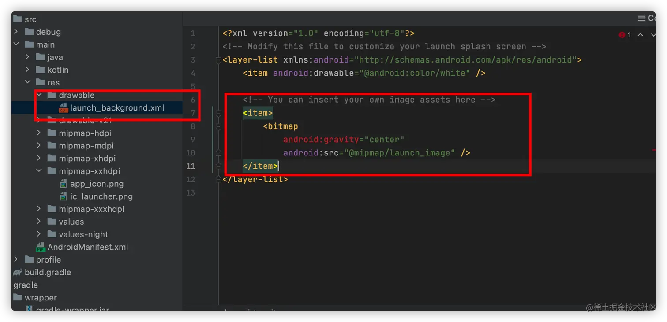Click the ic_launcher.png image file icon
Screen dimensions: 667x322
(x=64, y=196)
